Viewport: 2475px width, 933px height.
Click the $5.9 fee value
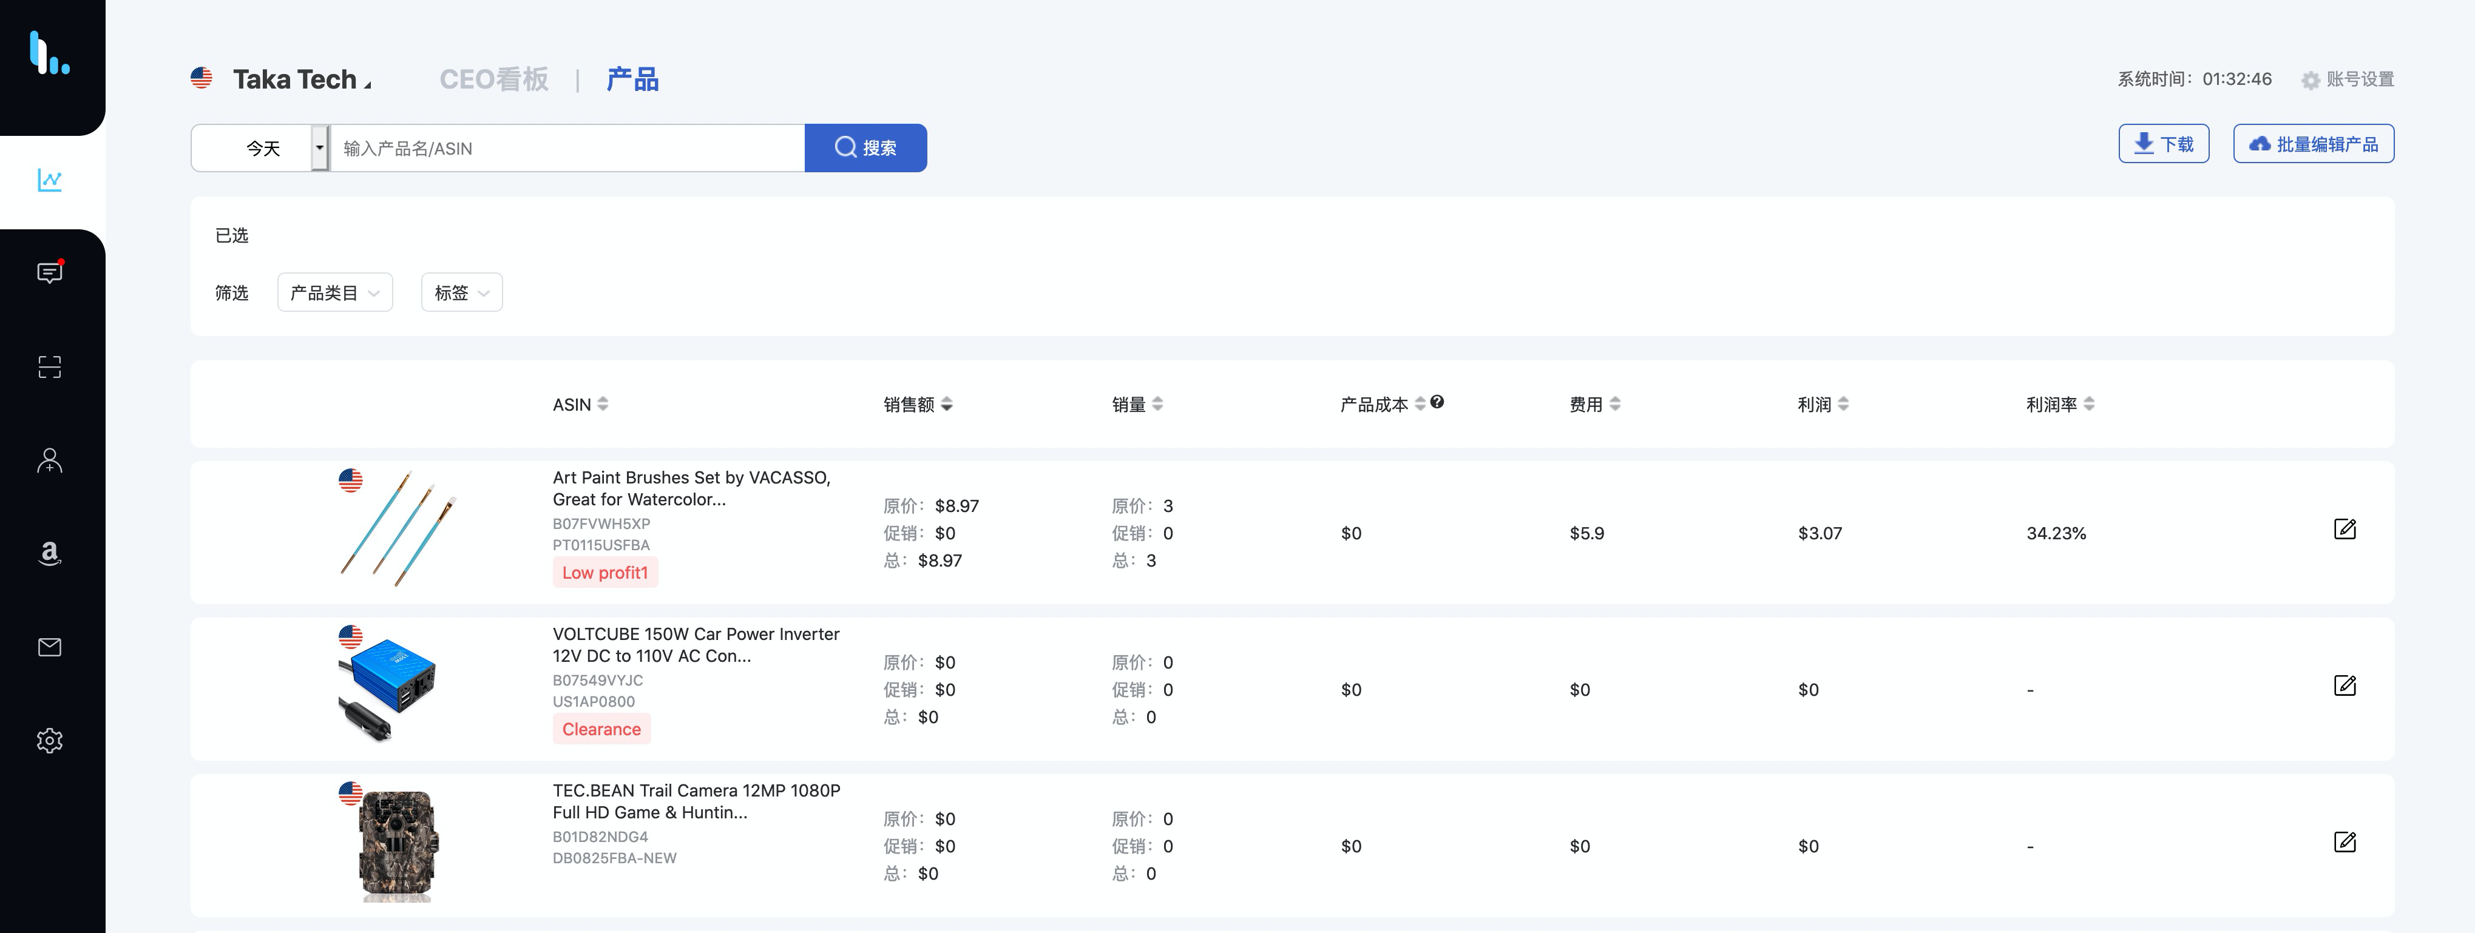1586,533
